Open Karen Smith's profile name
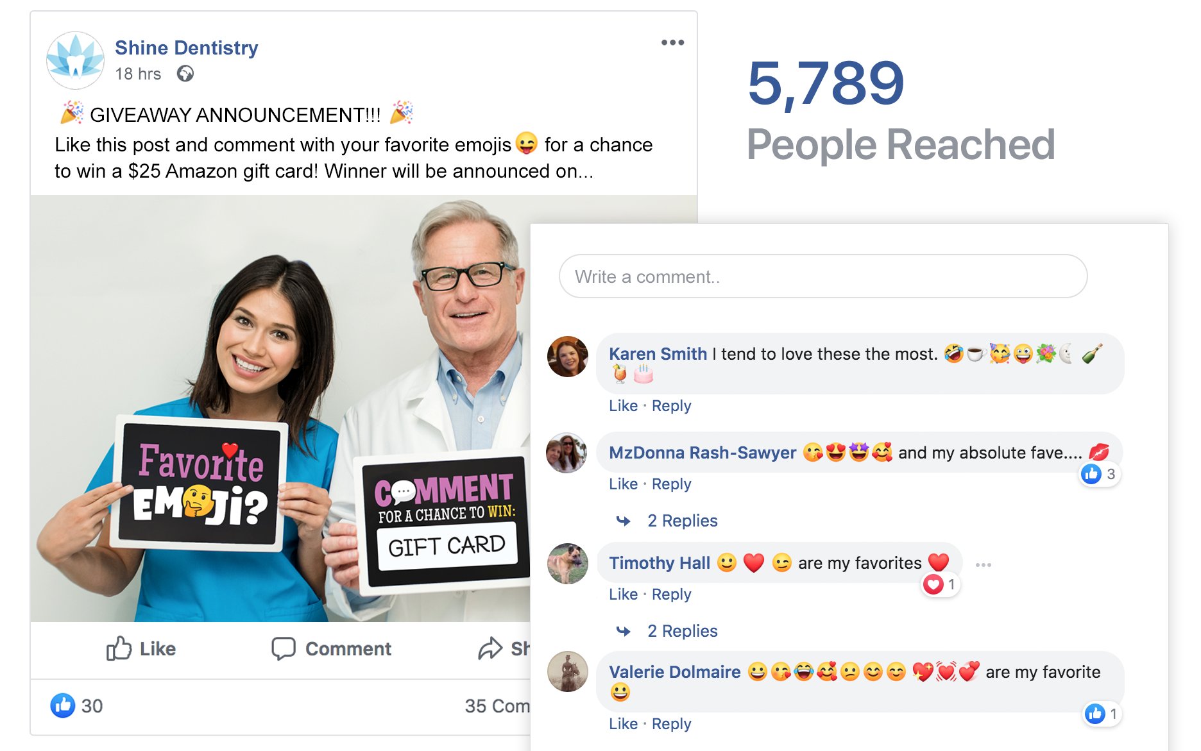This screenshot has width=1201, height=751. pos(658,354)
